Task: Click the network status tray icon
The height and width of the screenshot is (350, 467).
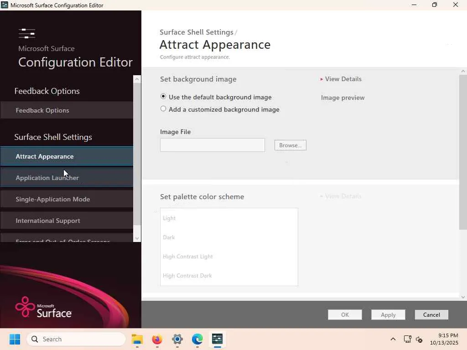Action: pyautogui.click(x=407, y=339)
